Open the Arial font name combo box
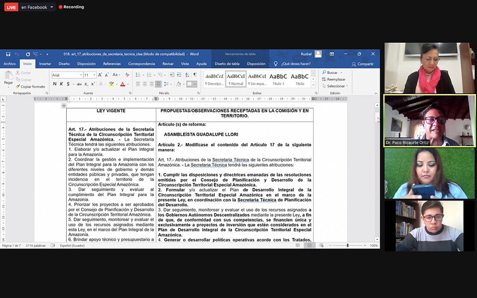The width and height of the screenshot is (477, 298). coord(67,75)
